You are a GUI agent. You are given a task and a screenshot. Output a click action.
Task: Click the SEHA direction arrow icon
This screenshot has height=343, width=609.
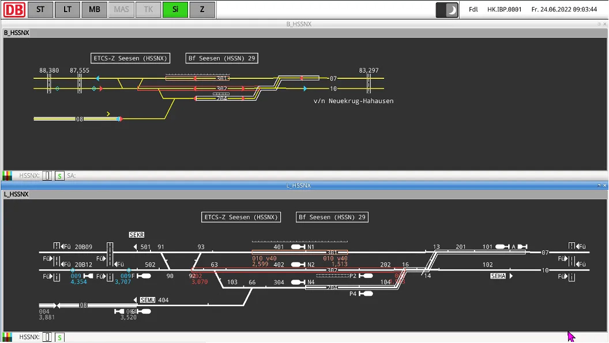(511, 276)
